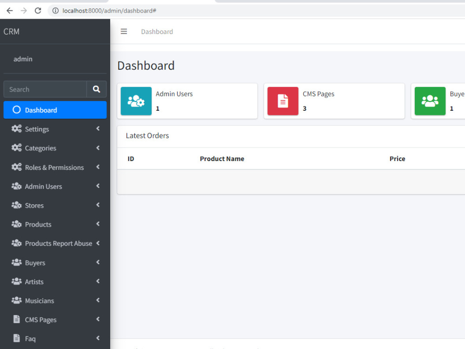The width and height of the screenshot is (465, 349).
Task: Click the site info icon in the address bar
Action: (x=55, y=11)
